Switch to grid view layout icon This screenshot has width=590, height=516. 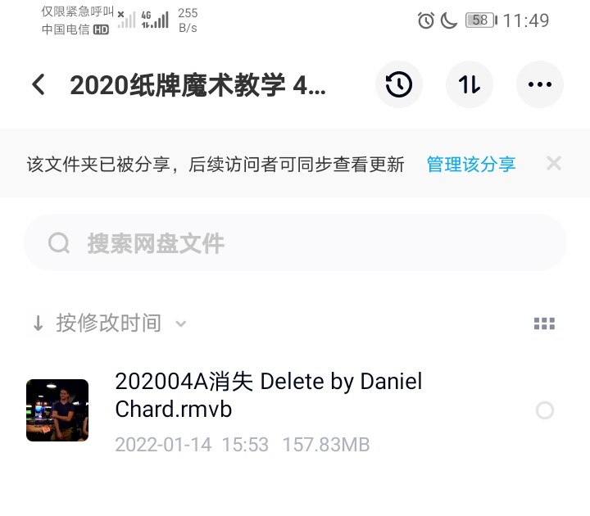544,324
